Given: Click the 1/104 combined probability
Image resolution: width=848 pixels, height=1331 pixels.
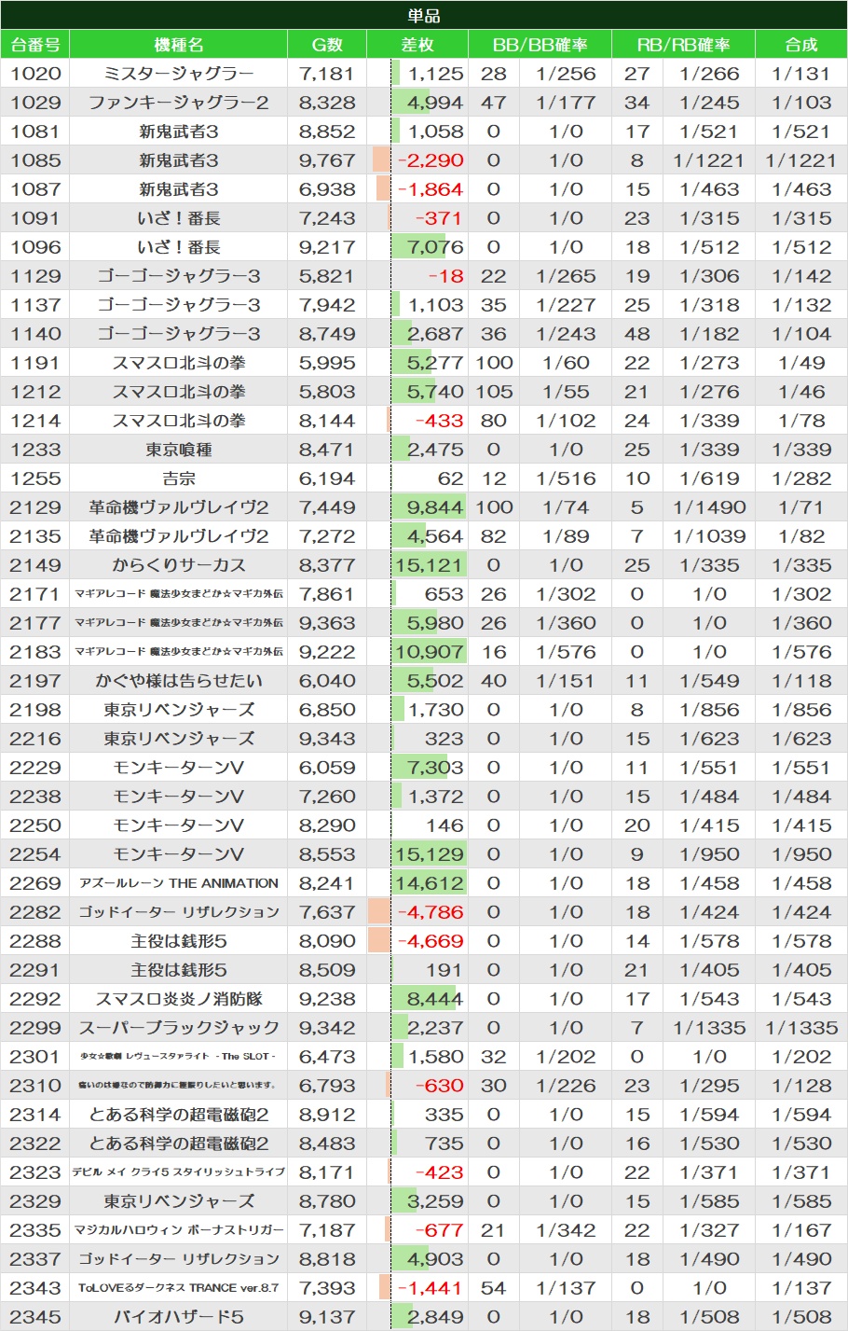Looking at the screenshot, I should (x=801, y=334).
